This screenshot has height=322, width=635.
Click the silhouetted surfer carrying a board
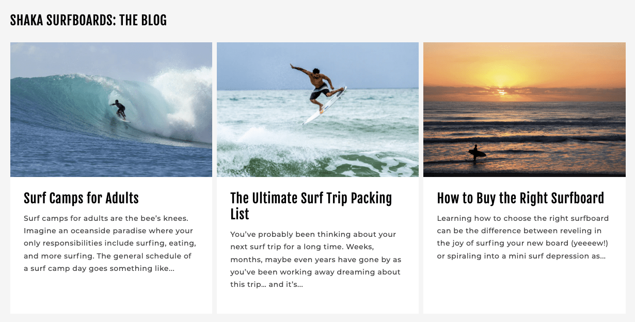476,152
